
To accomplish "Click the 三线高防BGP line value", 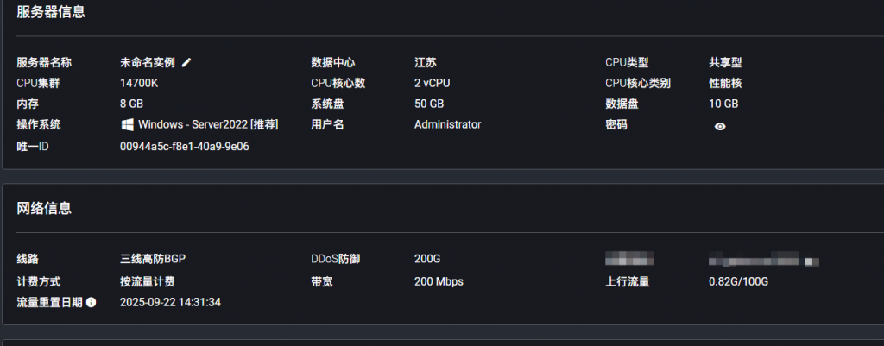I will [x=153, y=259].
